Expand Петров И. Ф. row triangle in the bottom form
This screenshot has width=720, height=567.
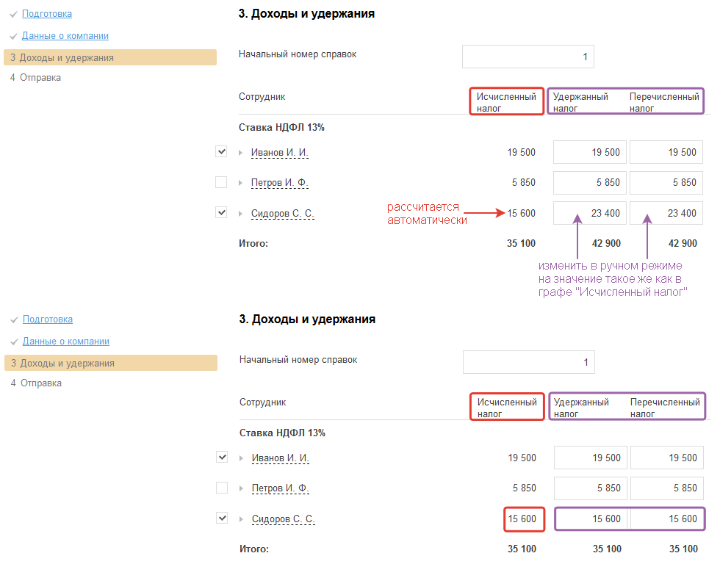[x=241, y=488]
